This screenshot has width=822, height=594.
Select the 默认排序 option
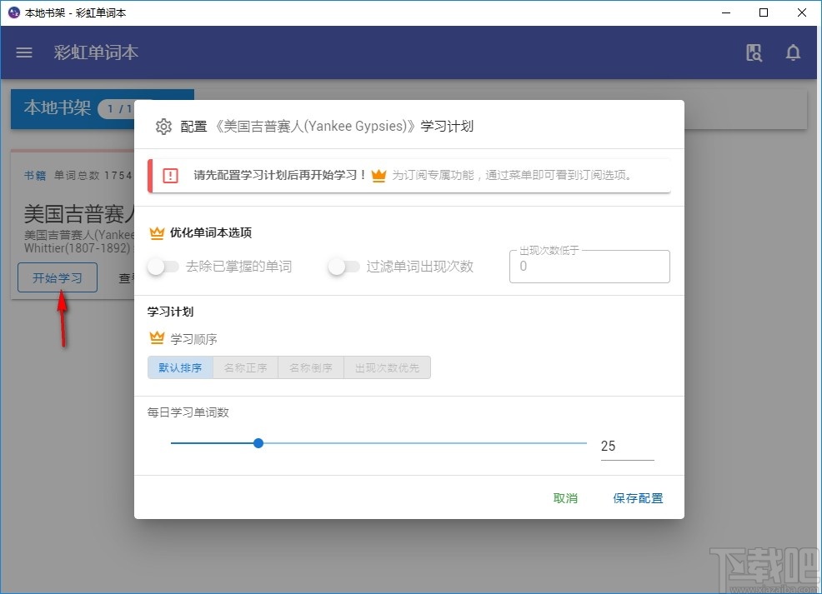point(180,367)
